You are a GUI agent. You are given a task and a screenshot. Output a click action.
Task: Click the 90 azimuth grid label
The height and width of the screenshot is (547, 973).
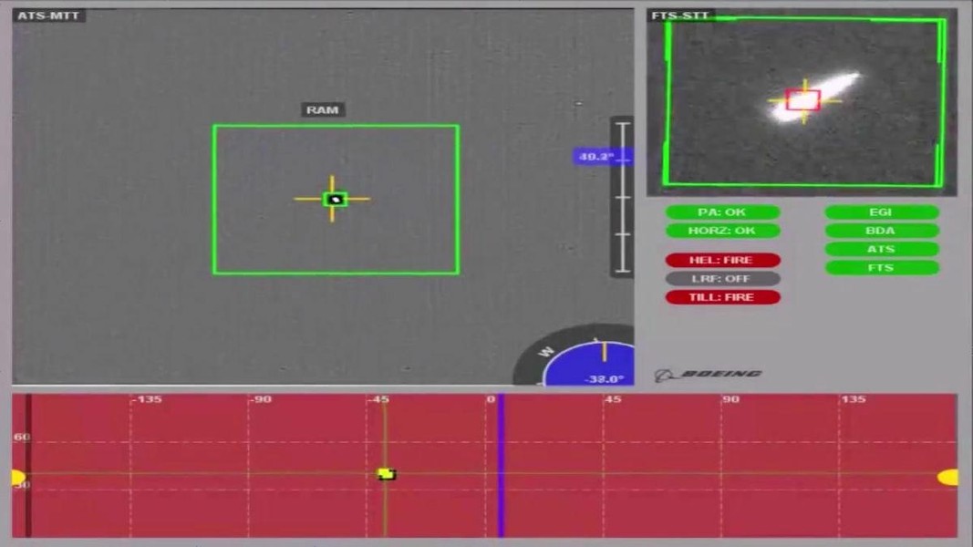coord(731,399)
